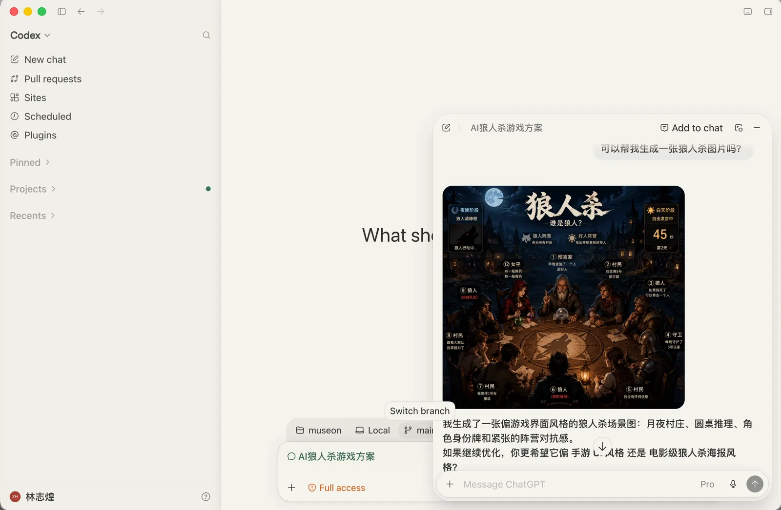This screenshot has width=781, height=510.
Task: Expand the Projects section
Action: point(33,189)
